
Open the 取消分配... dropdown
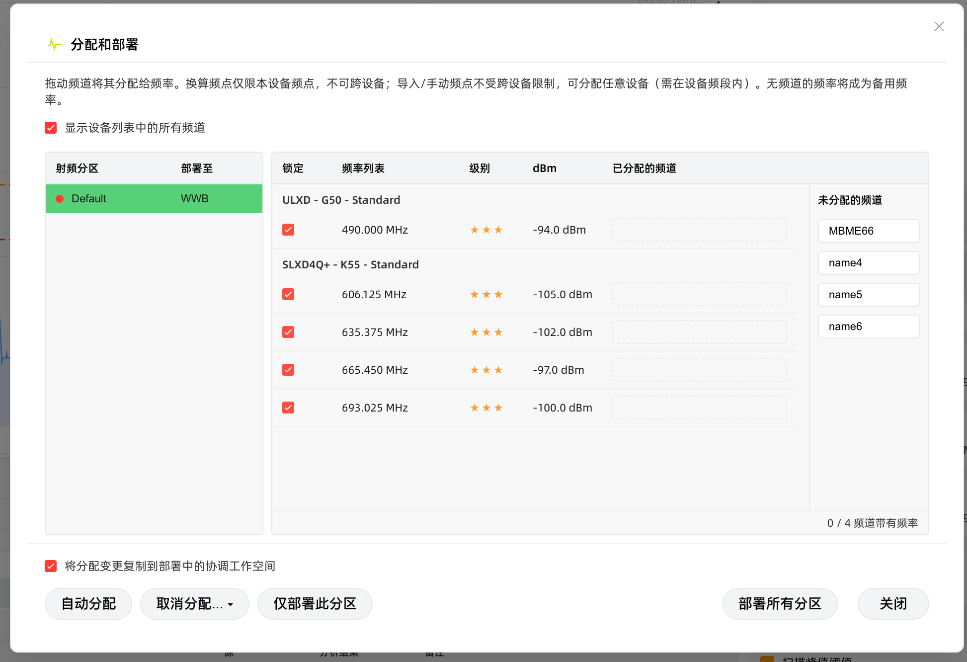coord(195,604)
